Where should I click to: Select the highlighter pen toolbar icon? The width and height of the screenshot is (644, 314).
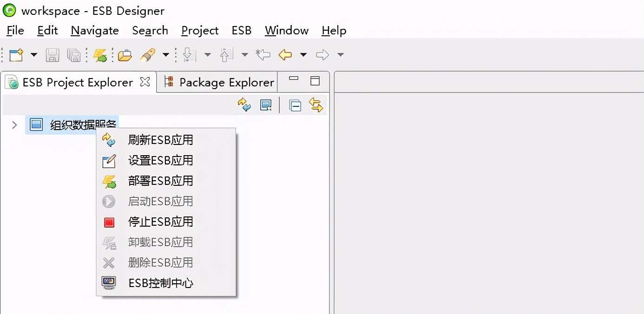coord(148,54)
